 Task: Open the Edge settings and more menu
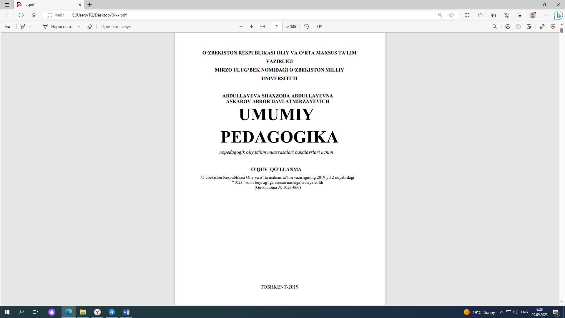[546, 15]
